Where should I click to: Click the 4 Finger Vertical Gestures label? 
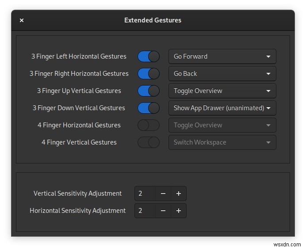[x=79, y=142]
